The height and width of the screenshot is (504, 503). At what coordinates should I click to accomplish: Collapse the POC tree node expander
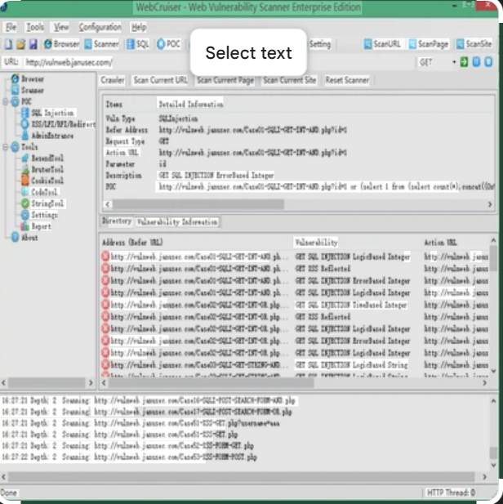click(5, 102)
